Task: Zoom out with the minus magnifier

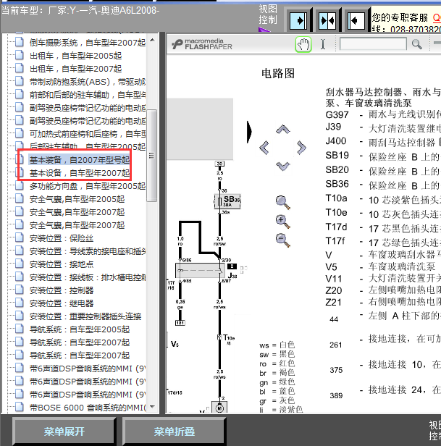Action: coord(283,240)
